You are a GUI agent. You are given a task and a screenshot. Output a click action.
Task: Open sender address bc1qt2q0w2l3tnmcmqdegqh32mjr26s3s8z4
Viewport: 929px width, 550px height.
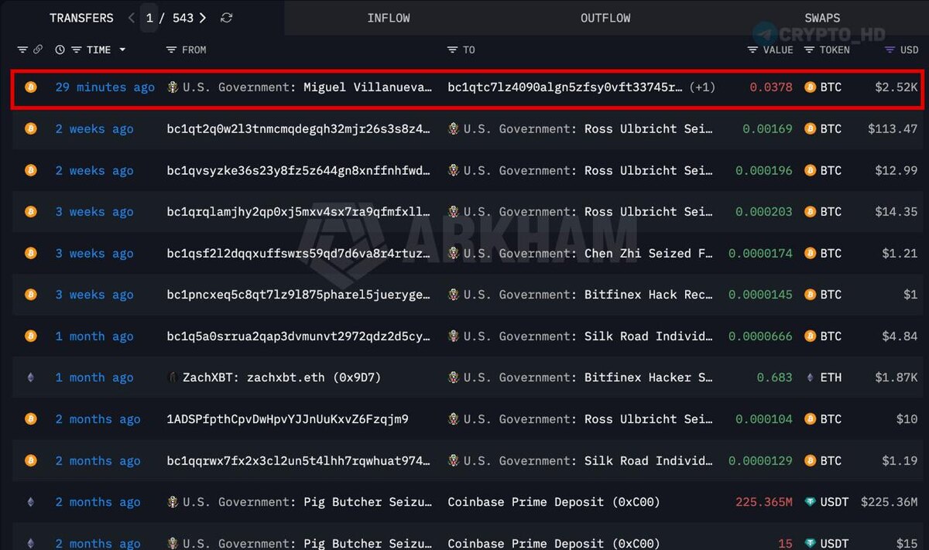(x=299, y=128)
